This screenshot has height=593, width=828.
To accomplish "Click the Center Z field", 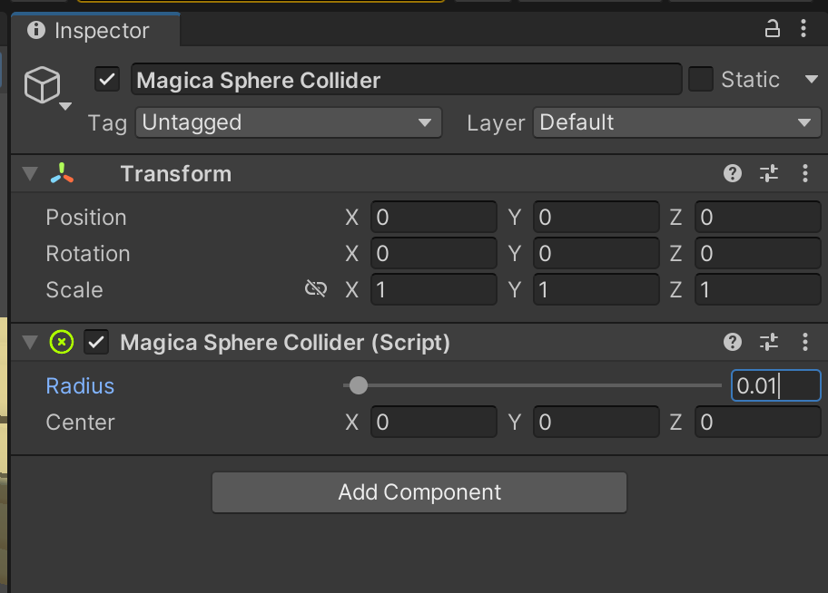I will (758, 422).
